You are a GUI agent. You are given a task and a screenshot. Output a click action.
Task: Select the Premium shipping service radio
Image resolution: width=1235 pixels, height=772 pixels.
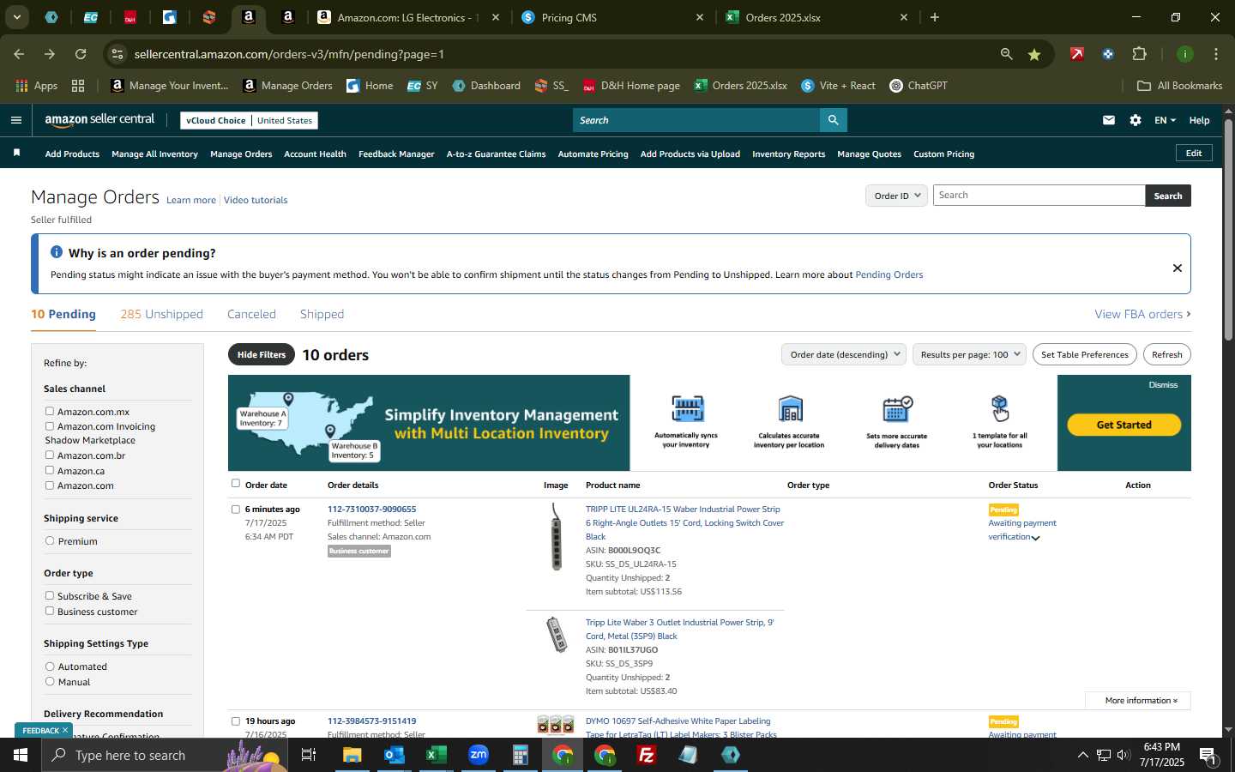click(x=50, y=541)
